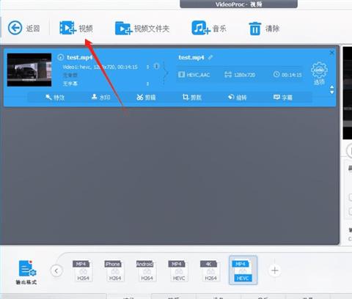
Task: Expand video track selector on Video1 row
Action: 147,67
